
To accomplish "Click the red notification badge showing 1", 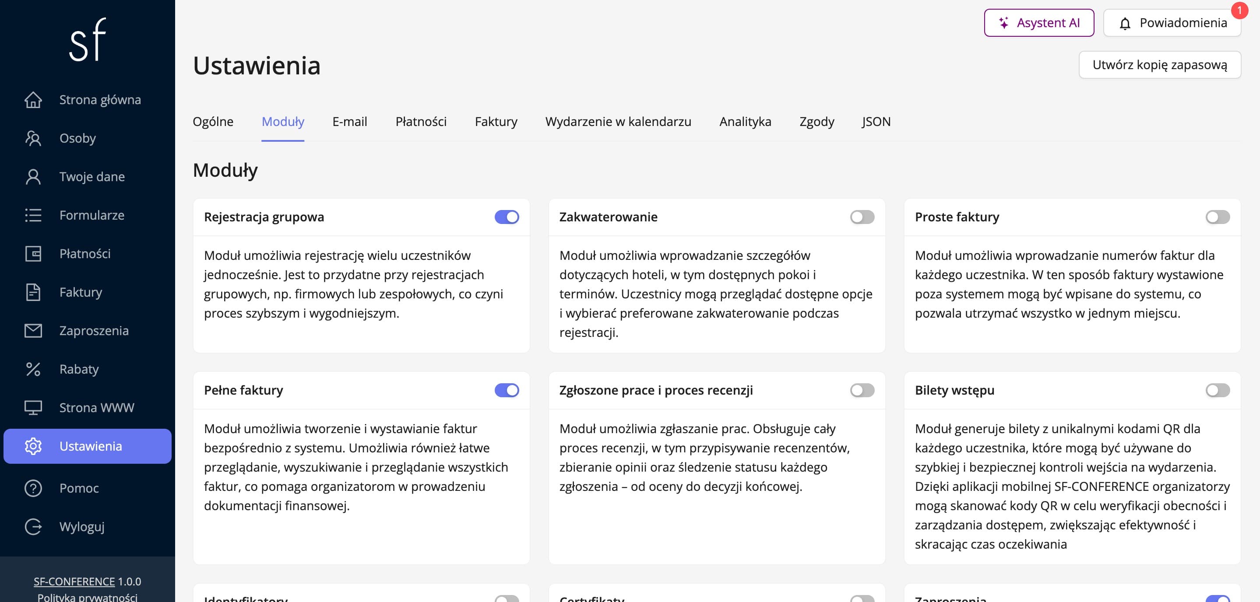I will 1239,10.
